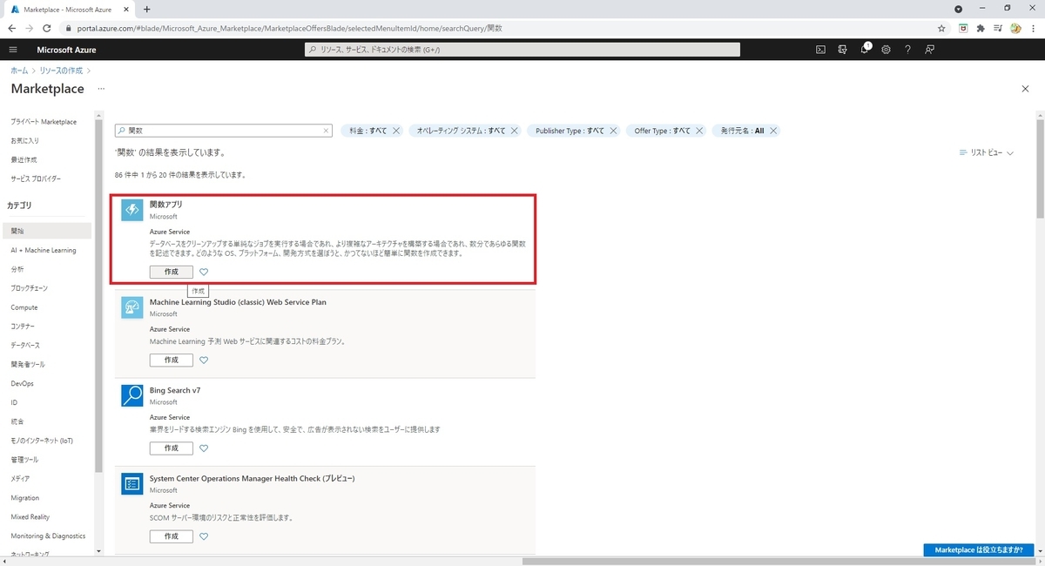
Task: Select the モノのインターネット (IoT) category
Action: click(42, 441)
